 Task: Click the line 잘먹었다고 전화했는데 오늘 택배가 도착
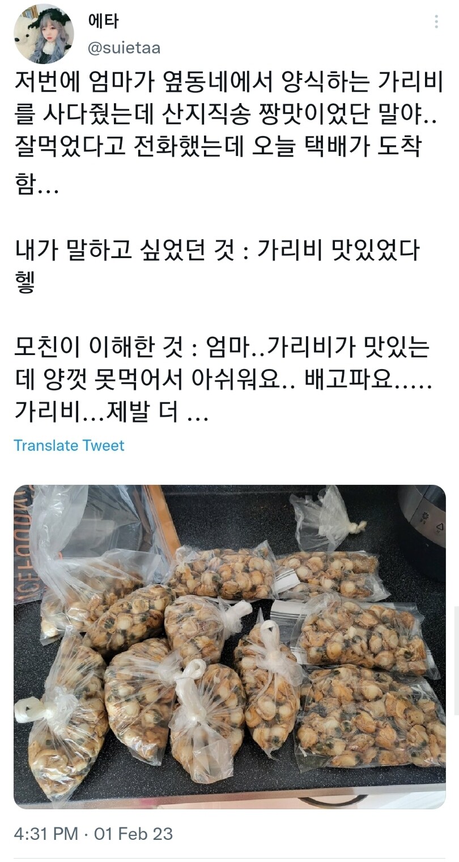click(x=218, y=152)
